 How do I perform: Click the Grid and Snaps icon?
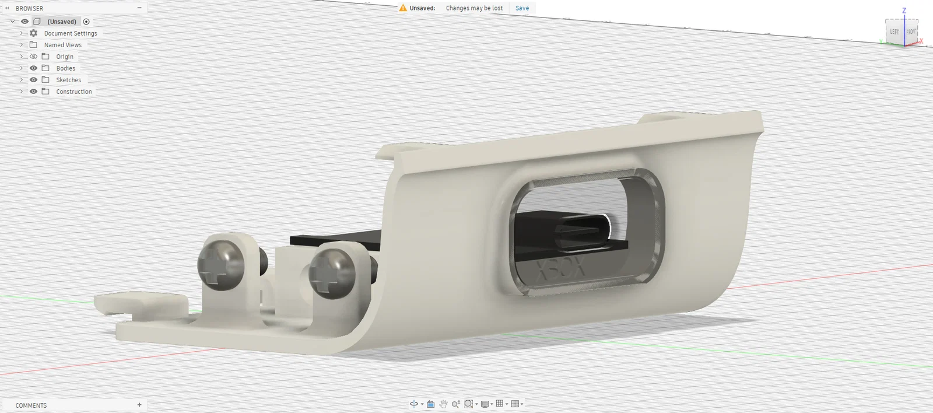pos(500,403)
